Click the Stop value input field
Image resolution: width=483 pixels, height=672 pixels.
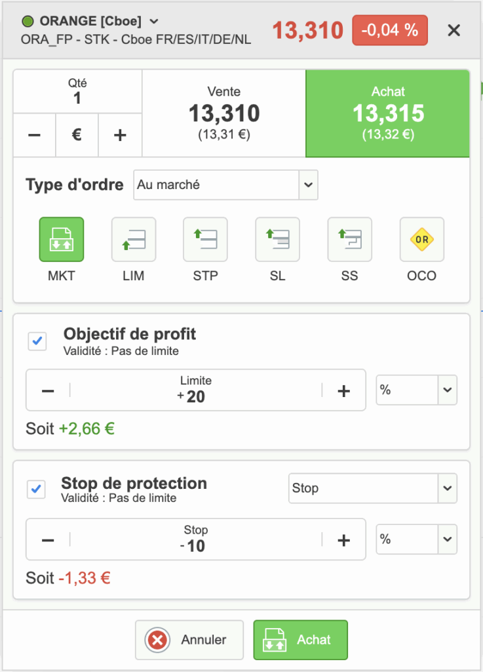click(x=195, y=539)
